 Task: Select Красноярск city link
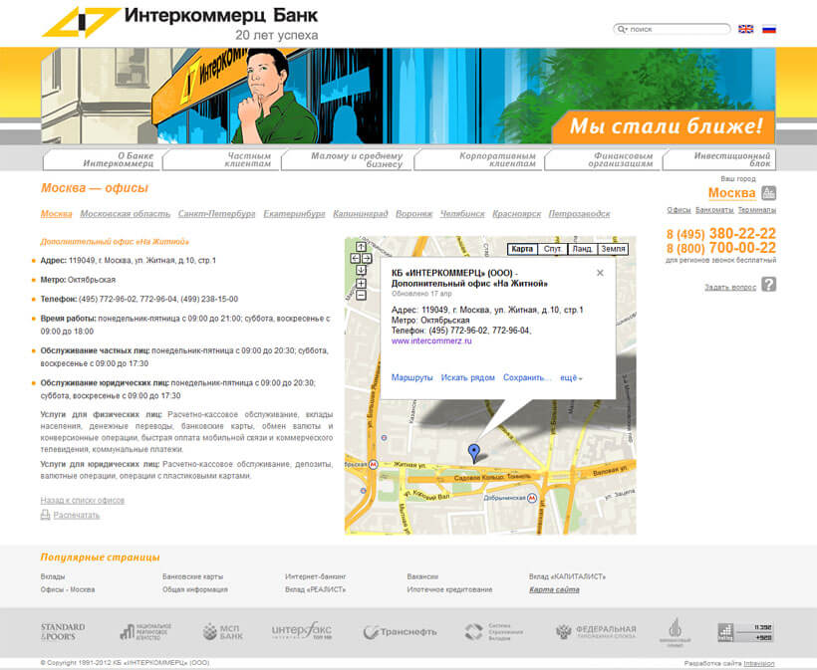click(x=517, y=214)
